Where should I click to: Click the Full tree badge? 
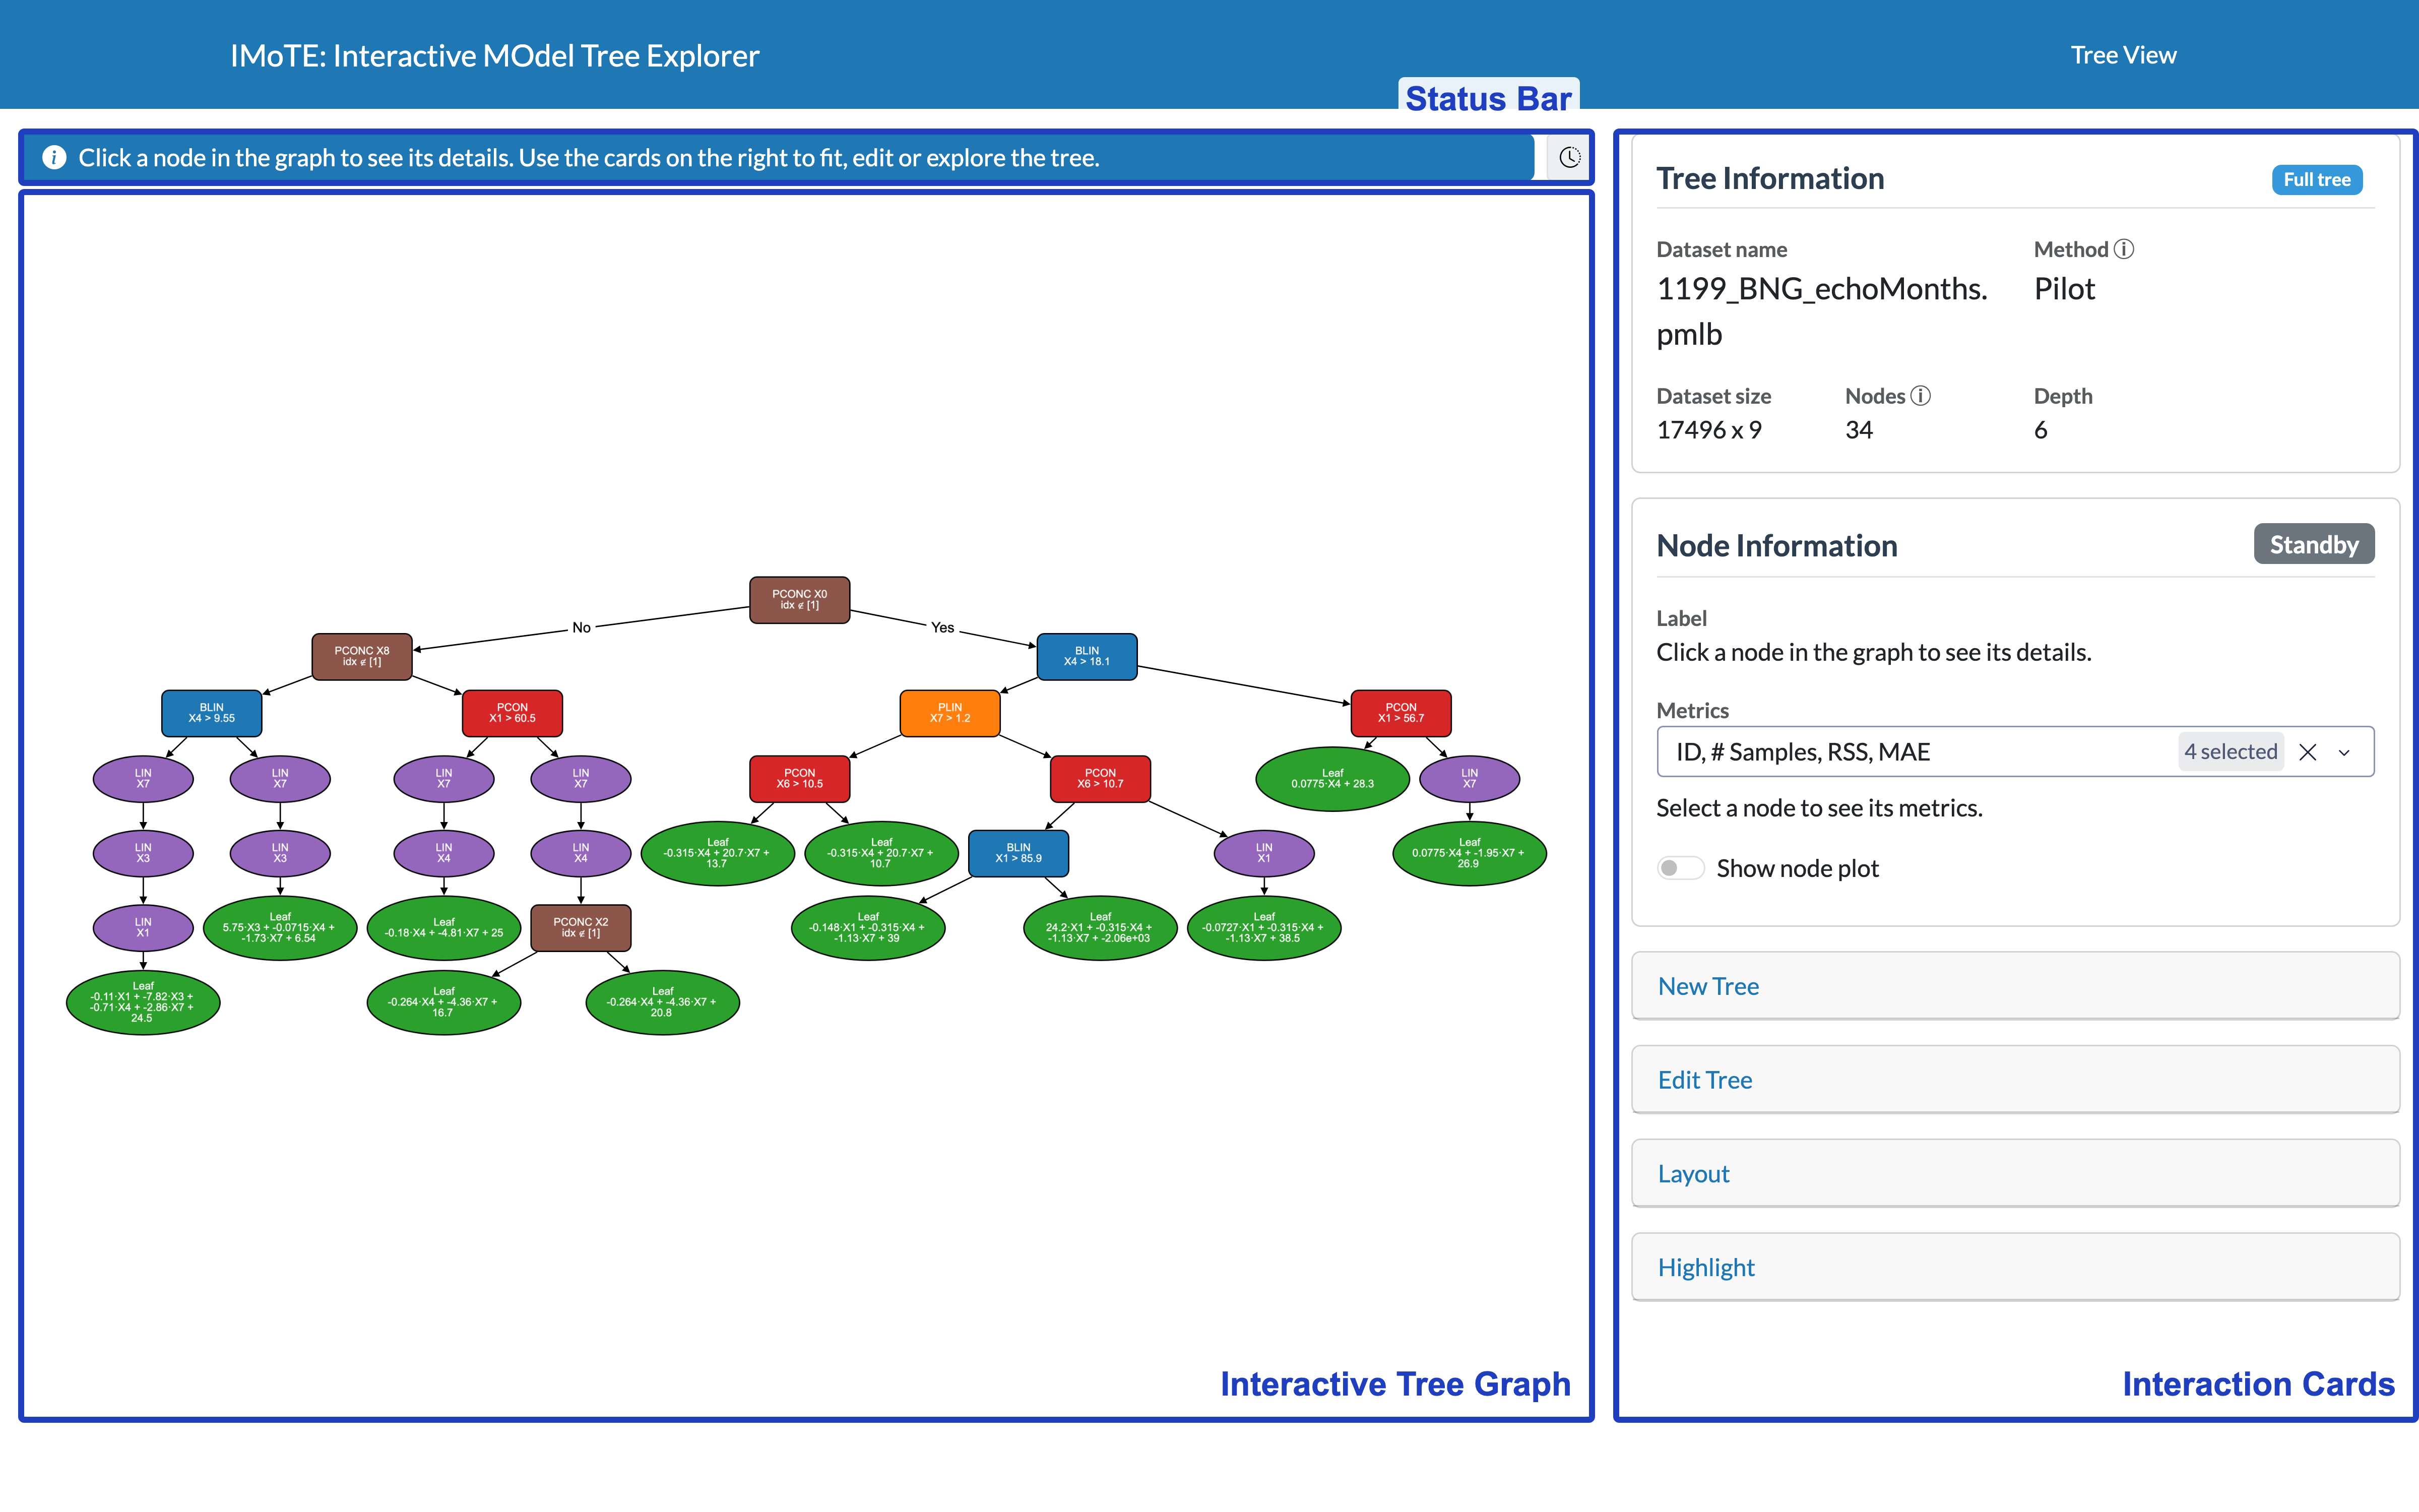click(x=2317, y=180)
